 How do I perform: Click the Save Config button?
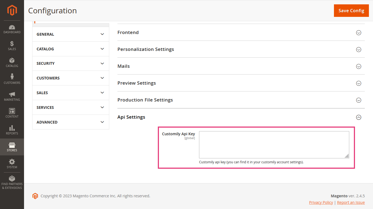351,11
